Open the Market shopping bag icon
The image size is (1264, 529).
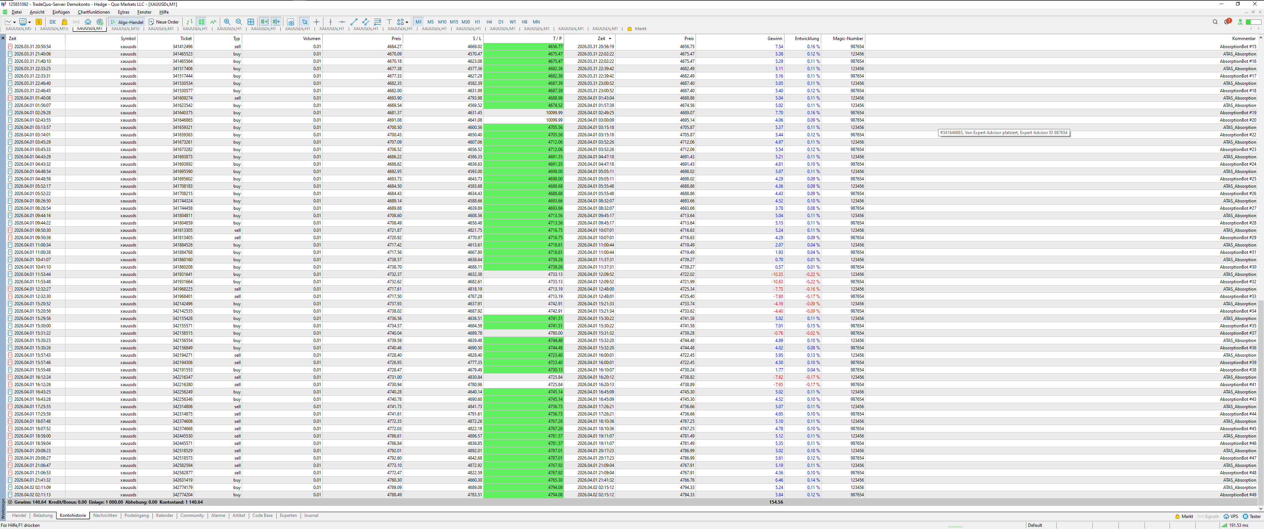(x=64, y=22)
